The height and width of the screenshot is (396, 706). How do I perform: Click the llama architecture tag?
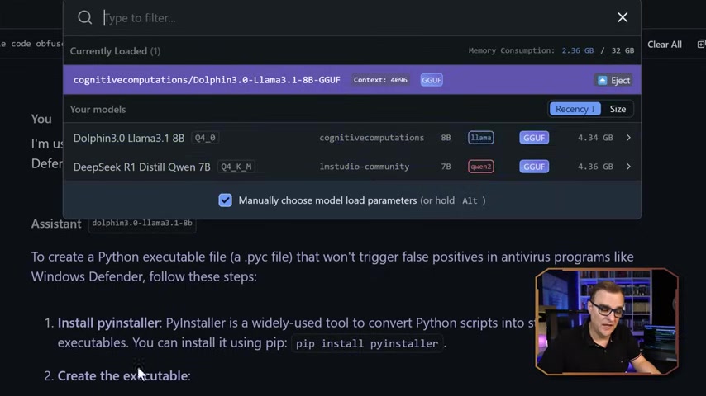(481, 138)
